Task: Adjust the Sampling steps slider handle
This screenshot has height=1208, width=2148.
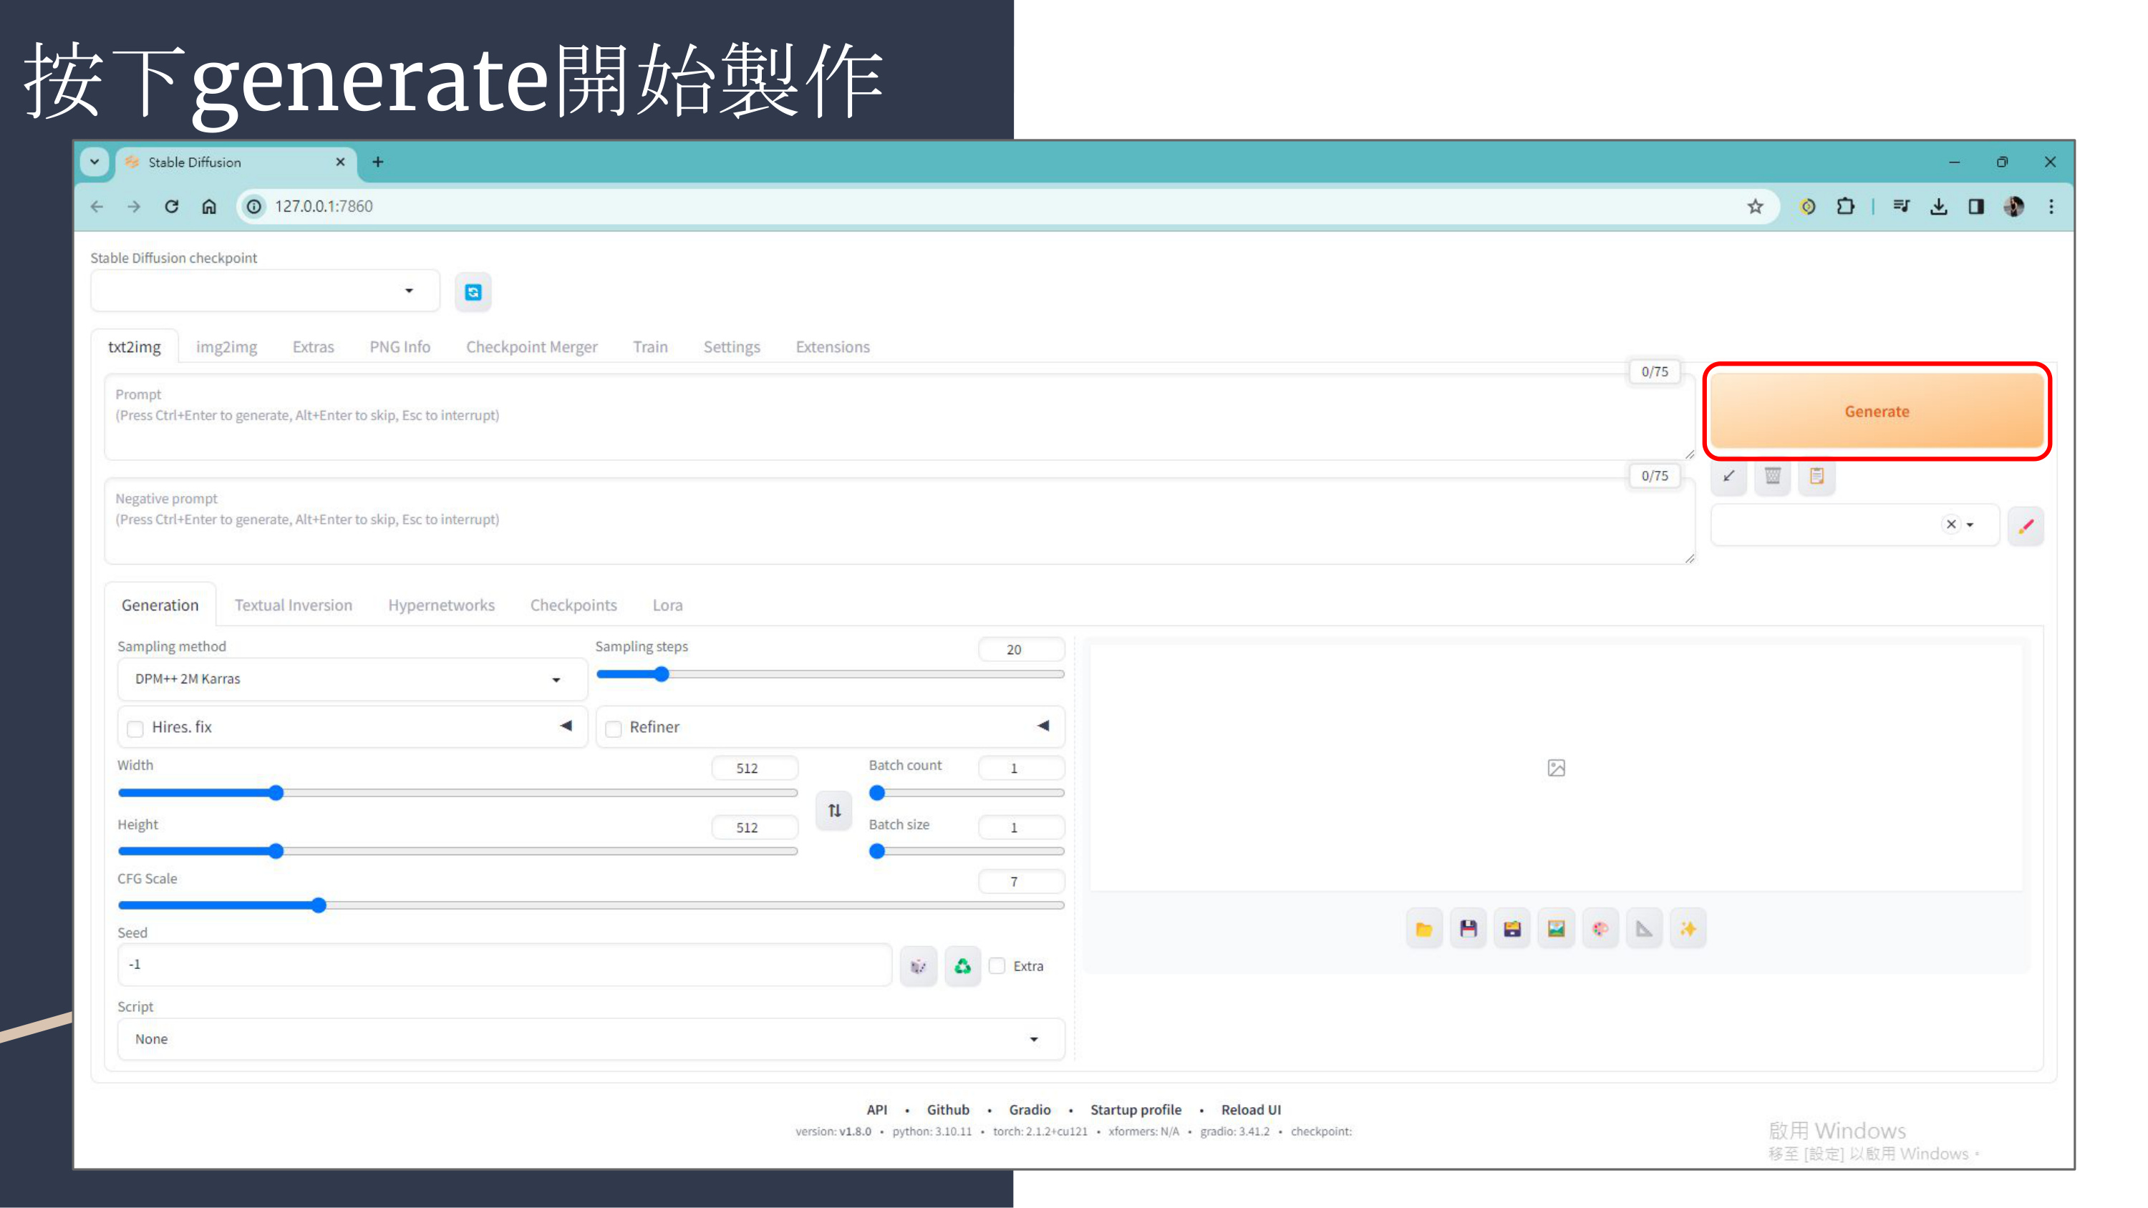Action: click(x=662, y=673)
